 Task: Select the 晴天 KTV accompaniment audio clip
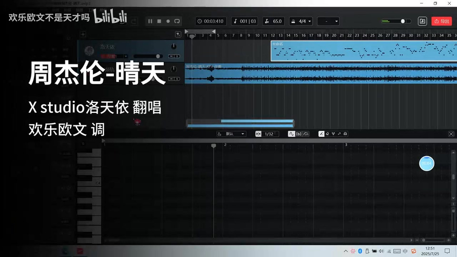tap(321, 74)
